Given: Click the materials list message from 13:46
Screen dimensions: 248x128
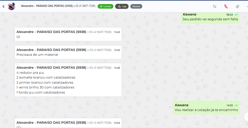Looking at the screenshot, I should click(68, 80).
